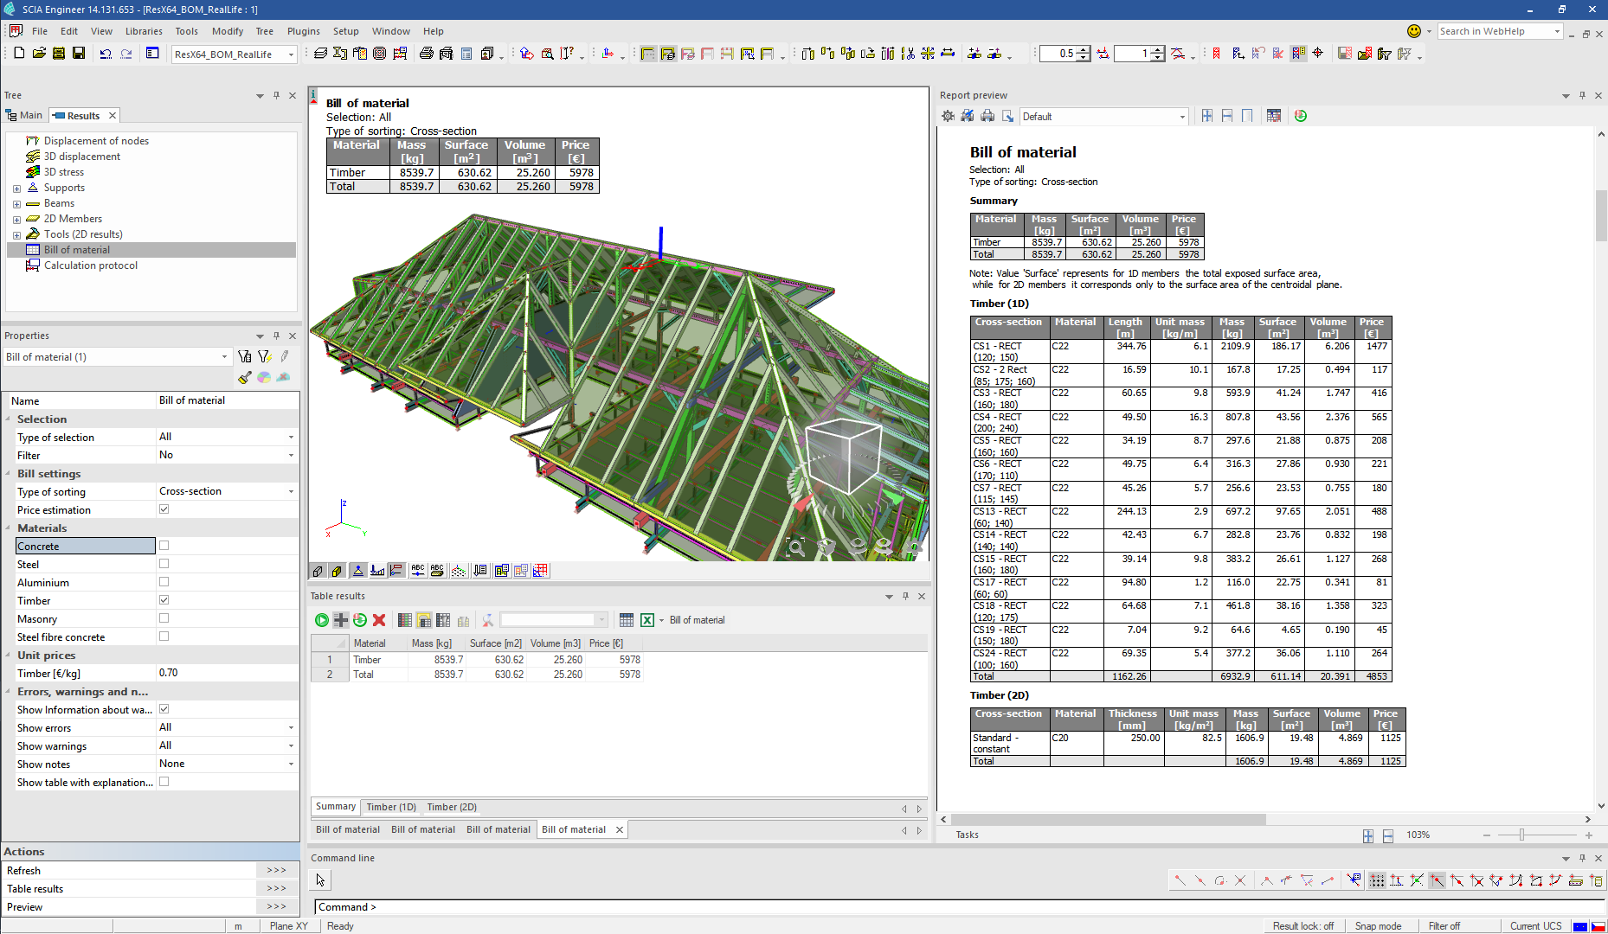The width and height of the screenshot is (1608, 934).
Task: Click the Save project floppy disk icon
Action: [78, 54]
